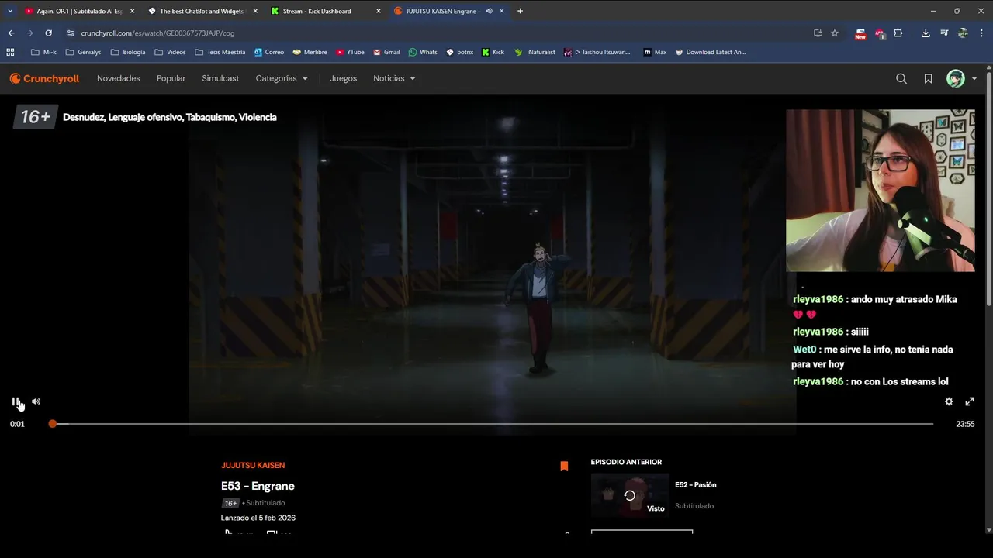Expand the Biología bookmarks folder
Screen dimensions: 993x558
128,52
